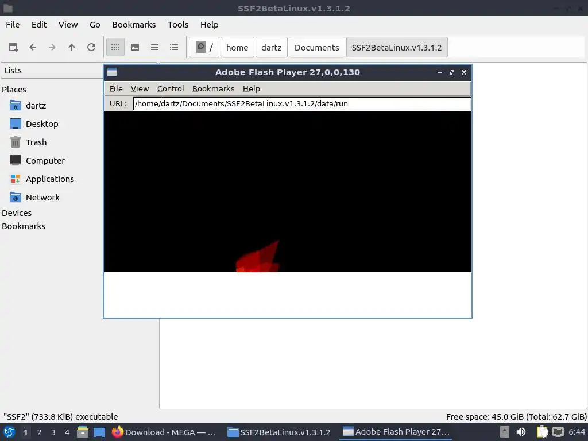Open the Go menu
The width and height of the screenshot is (588, 441).
(95, 25)
